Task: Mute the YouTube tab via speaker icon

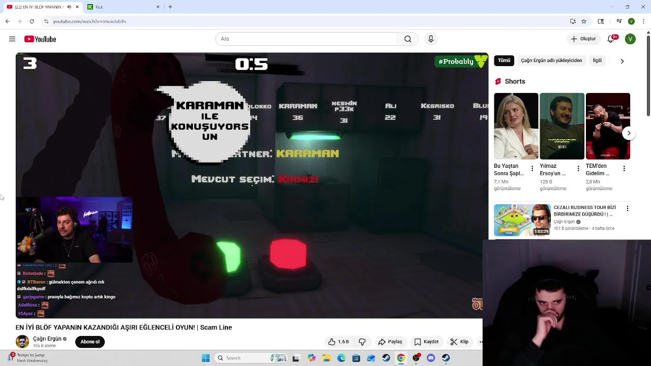Action: [x=69, y=7]
